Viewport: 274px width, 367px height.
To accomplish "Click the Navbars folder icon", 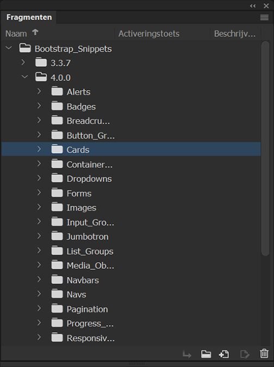I will 57,280.
